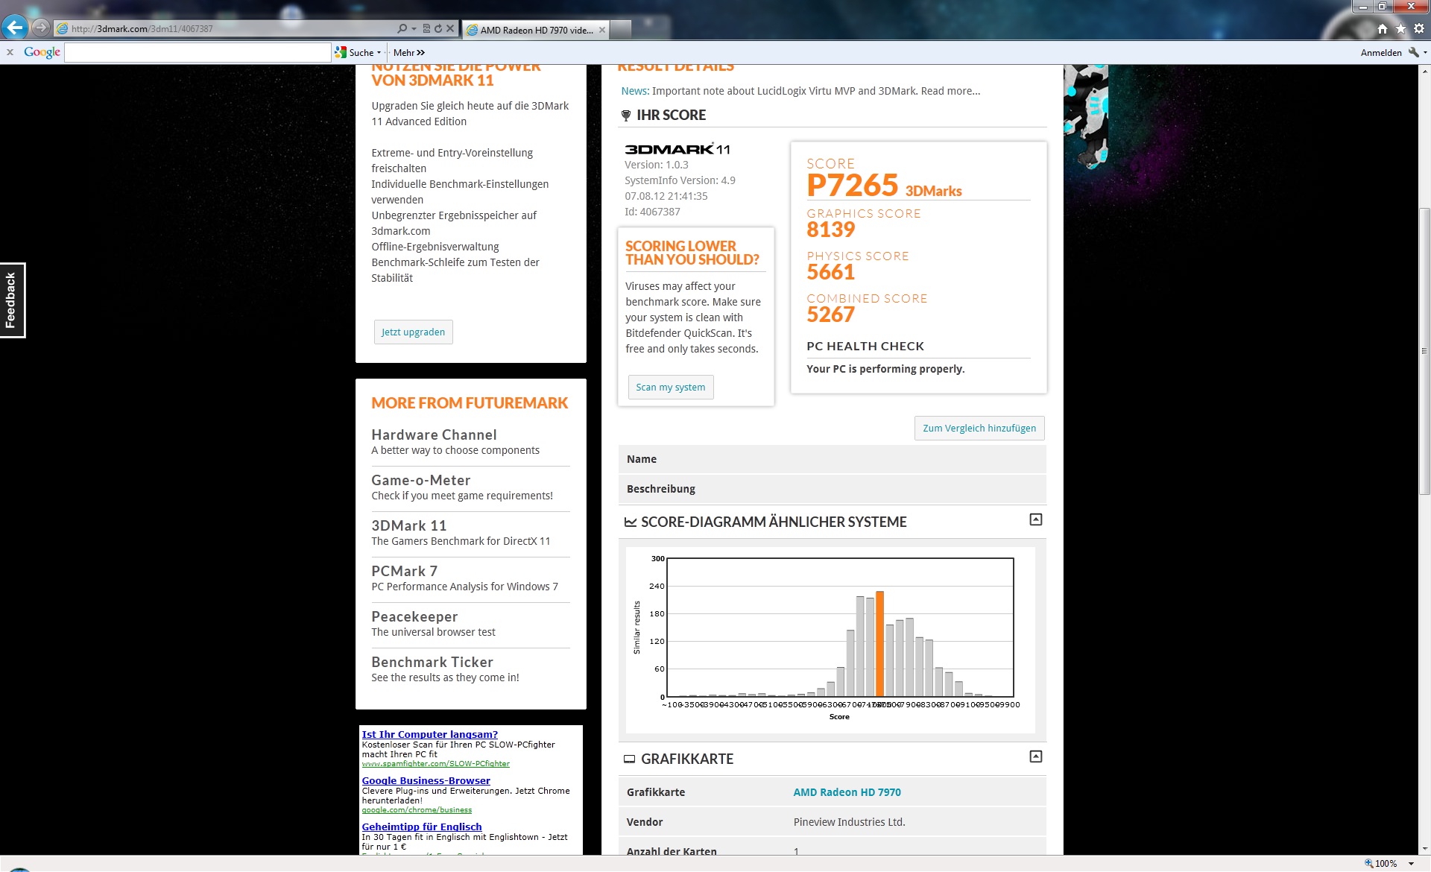Image resolution: width=1431 pixels, height=872 pixels.
Task: Click the refresh icon in address bar
Action: pos(438,28)
